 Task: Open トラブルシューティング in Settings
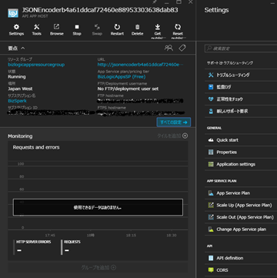click(x=241, y=75)
